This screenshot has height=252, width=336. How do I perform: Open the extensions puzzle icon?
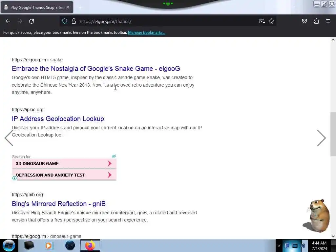click(x=316, y=21)
